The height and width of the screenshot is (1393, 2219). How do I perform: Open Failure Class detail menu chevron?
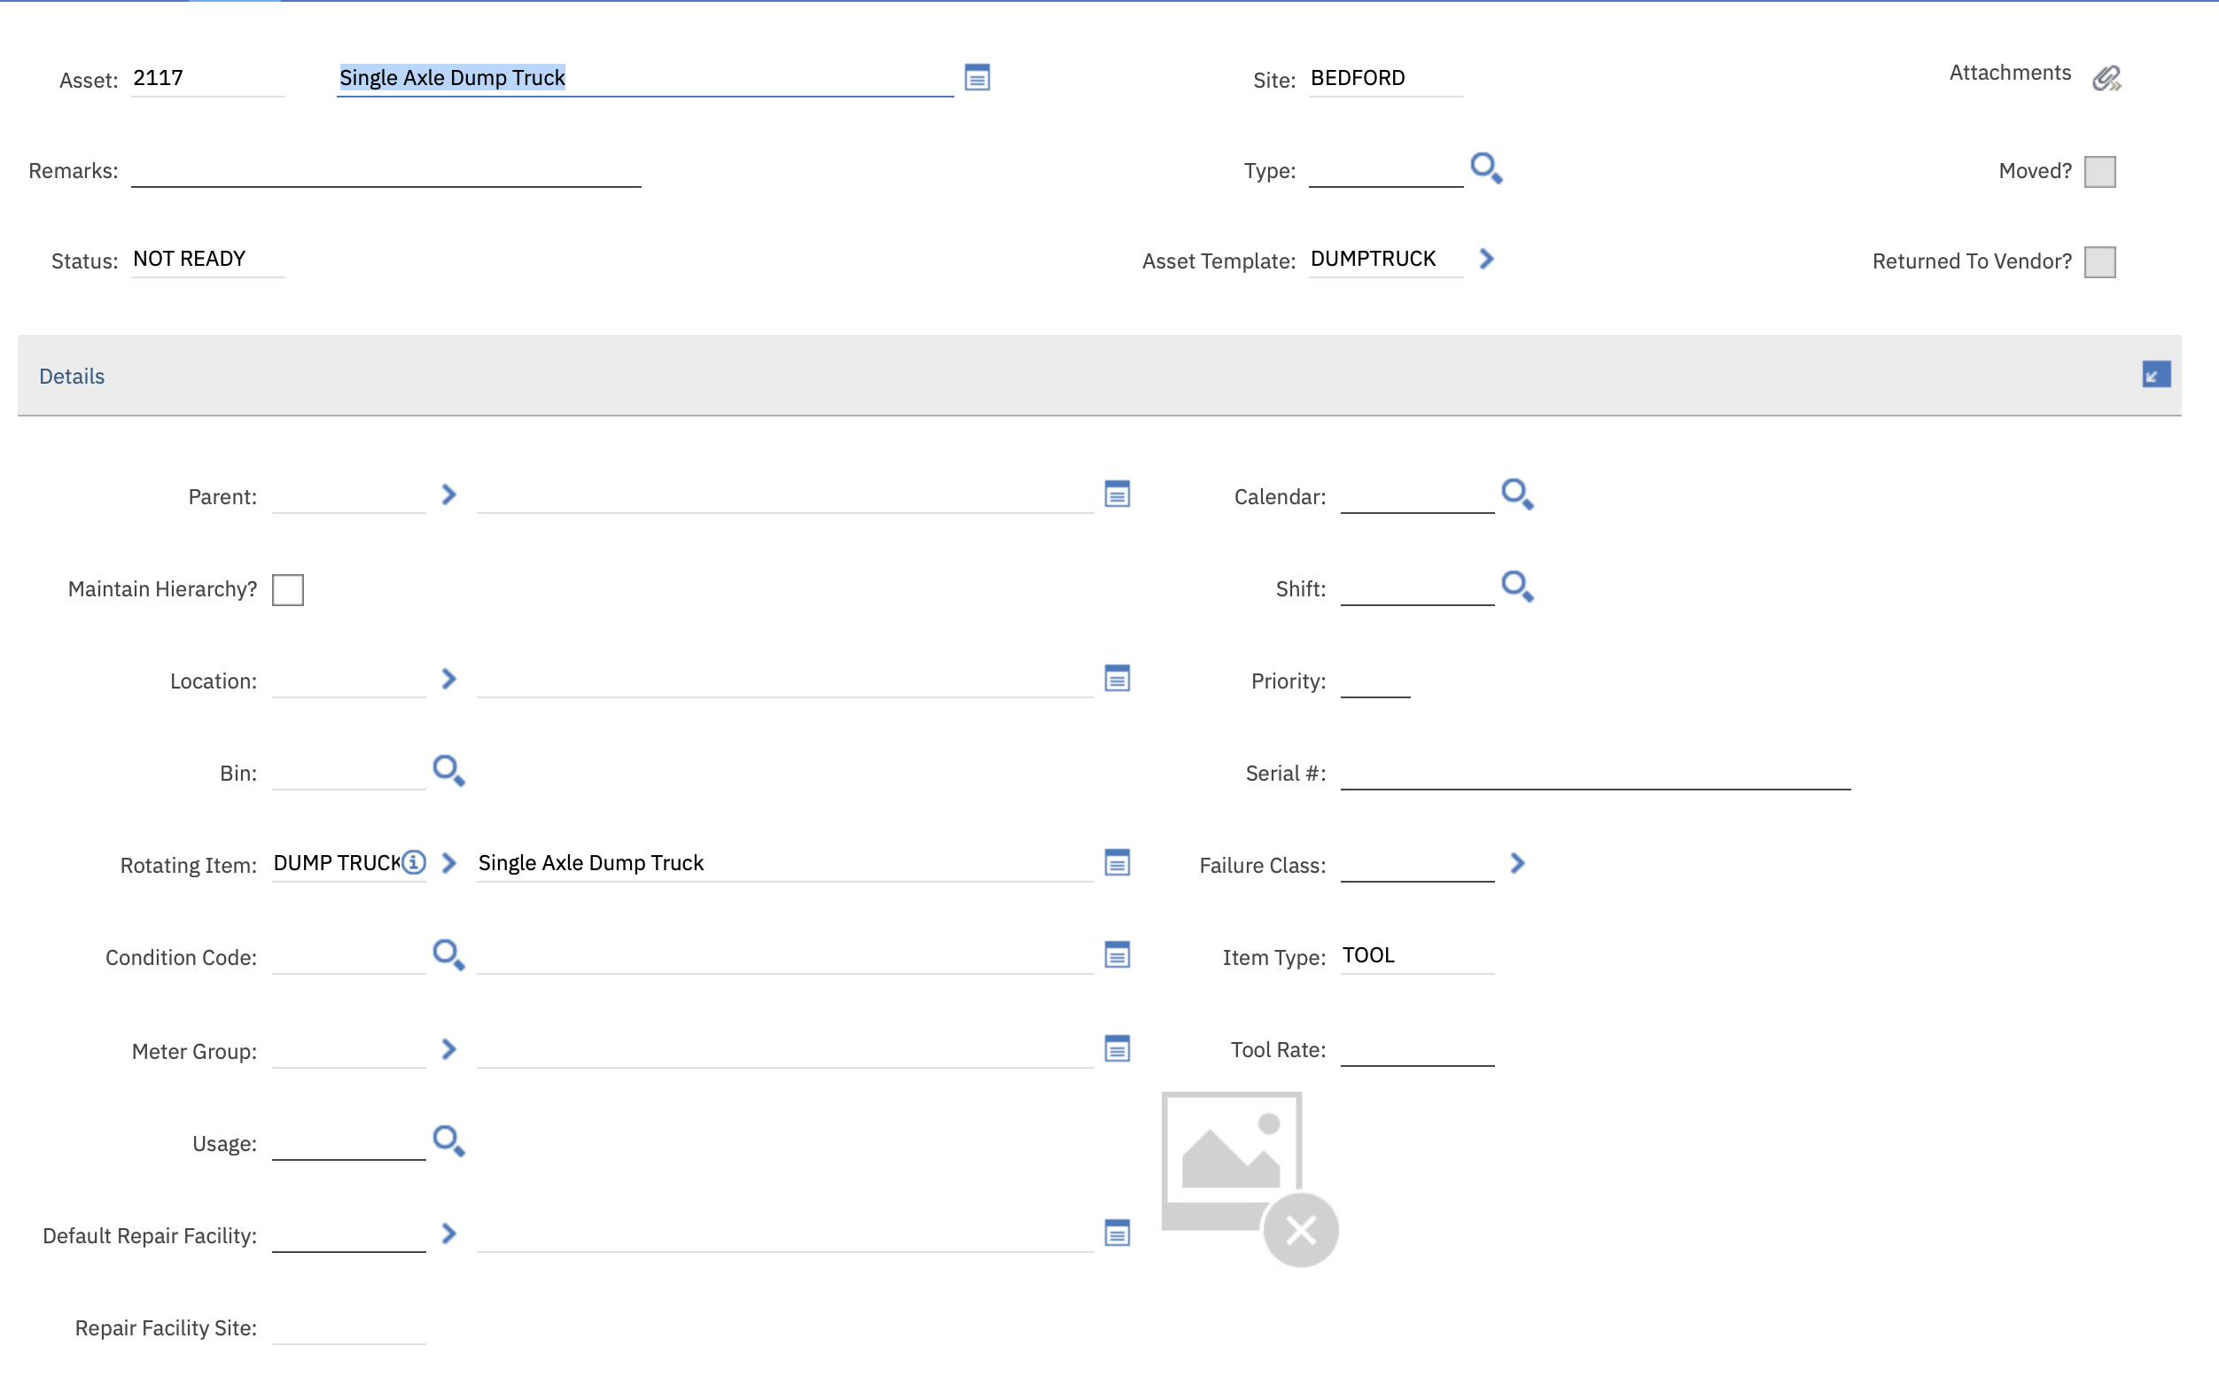1517,863
